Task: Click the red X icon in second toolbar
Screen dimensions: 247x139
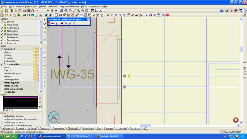Action: tap(167, 15)
